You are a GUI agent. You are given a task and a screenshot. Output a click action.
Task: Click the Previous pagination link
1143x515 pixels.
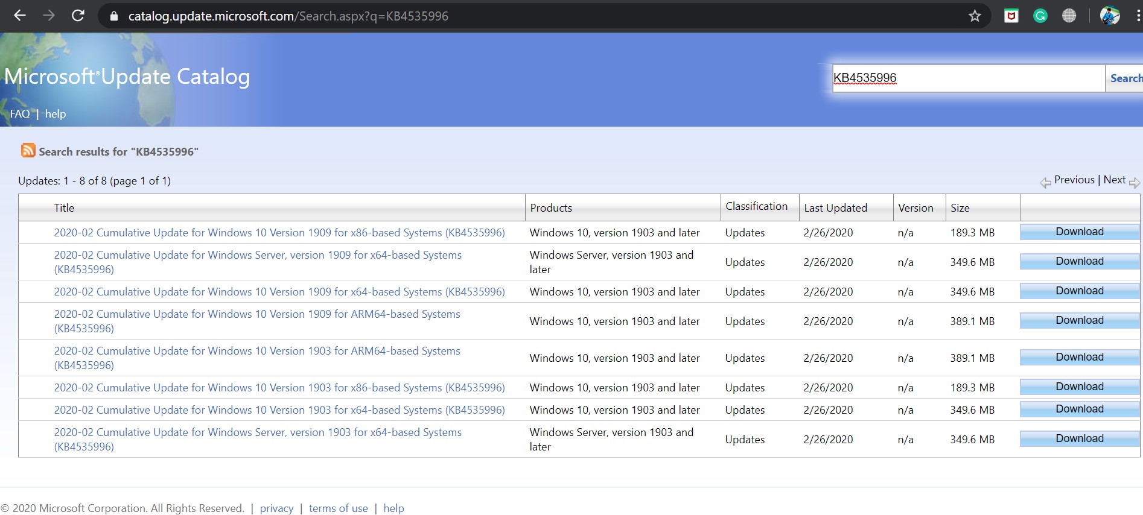tap(1074, 180)
